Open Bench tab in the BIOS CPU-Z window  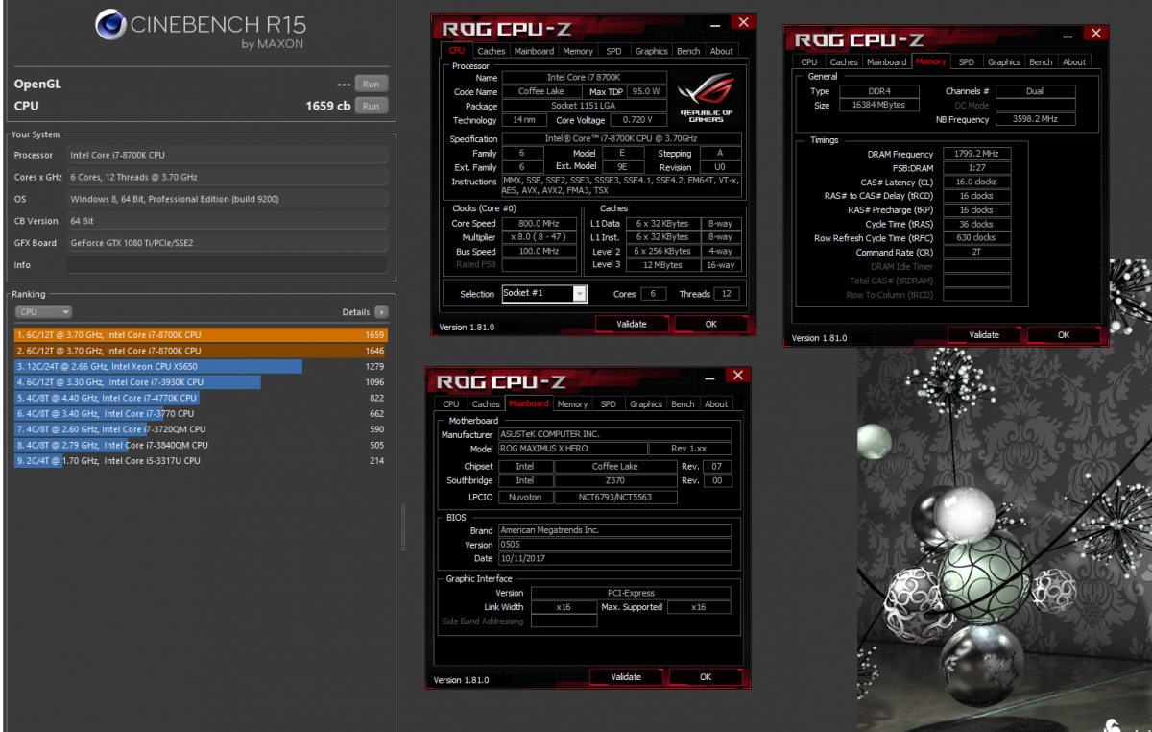(683, 404)
